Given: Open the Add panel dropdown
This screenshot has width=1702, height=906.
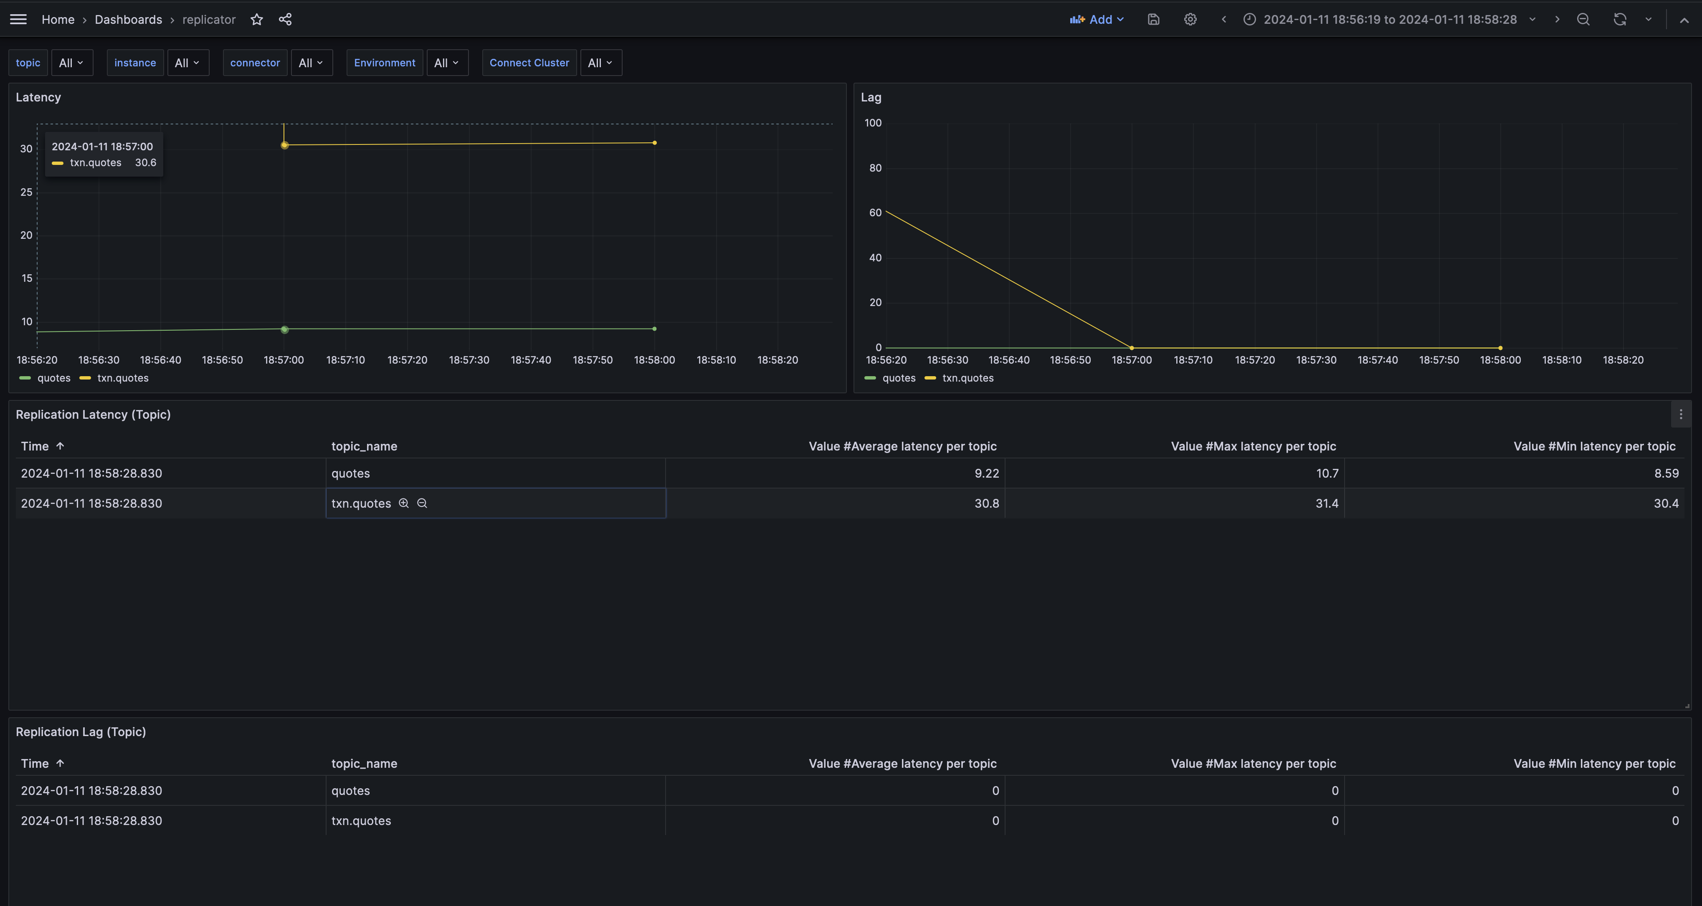Looking at the screenshot, I should coord(1096,19).
